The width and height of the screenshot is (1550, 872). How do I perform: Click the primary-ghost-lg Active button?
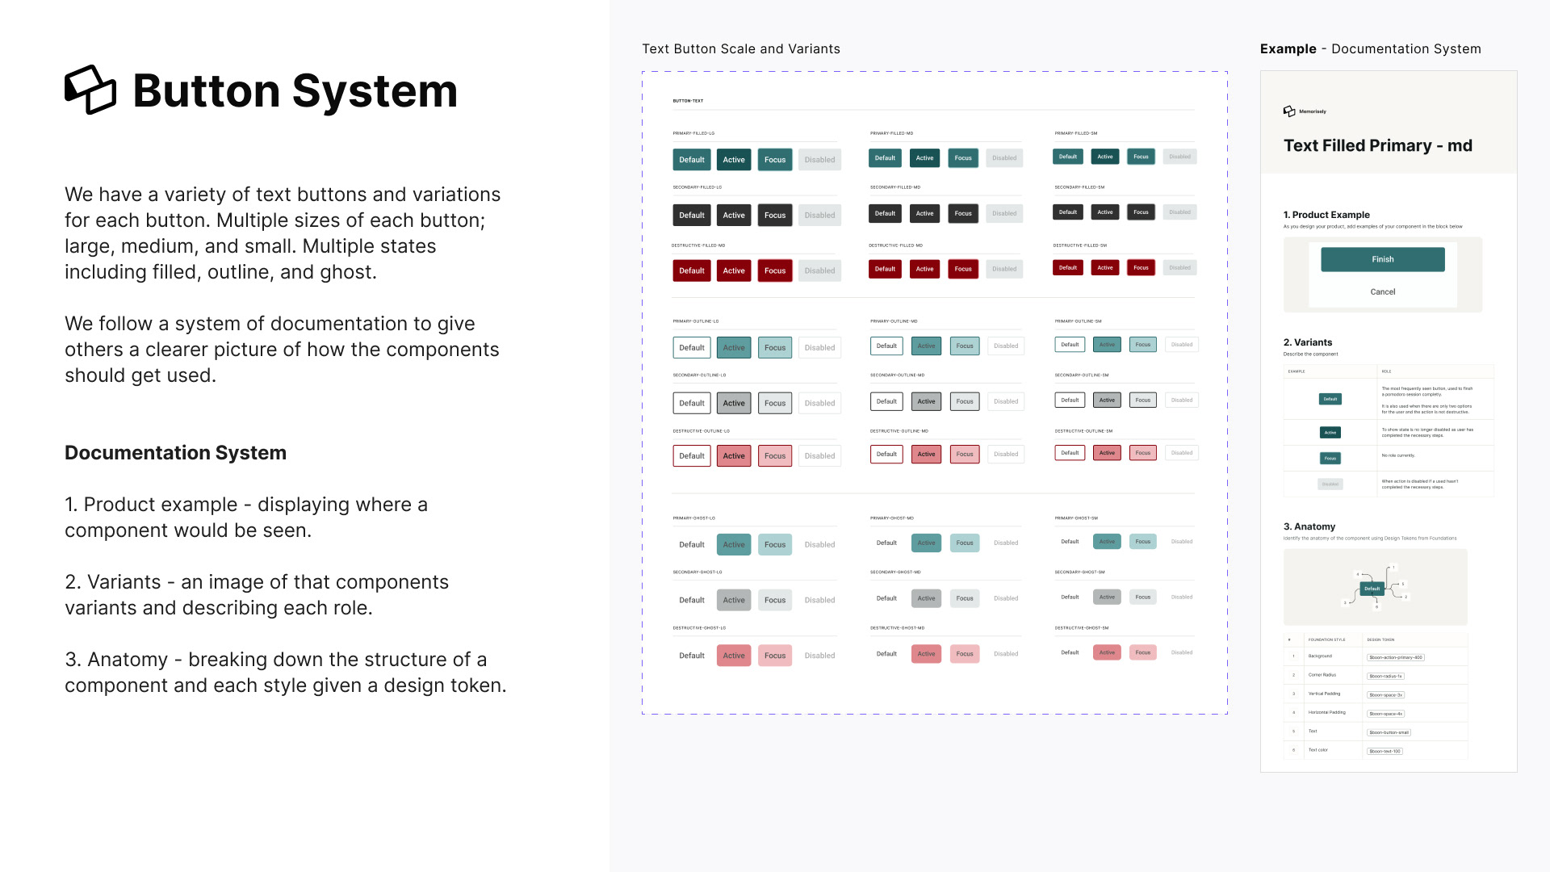[x=733, y=545]
